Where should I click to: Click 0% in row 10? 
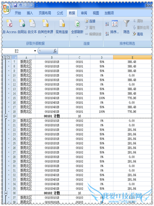tap(102, 75)
